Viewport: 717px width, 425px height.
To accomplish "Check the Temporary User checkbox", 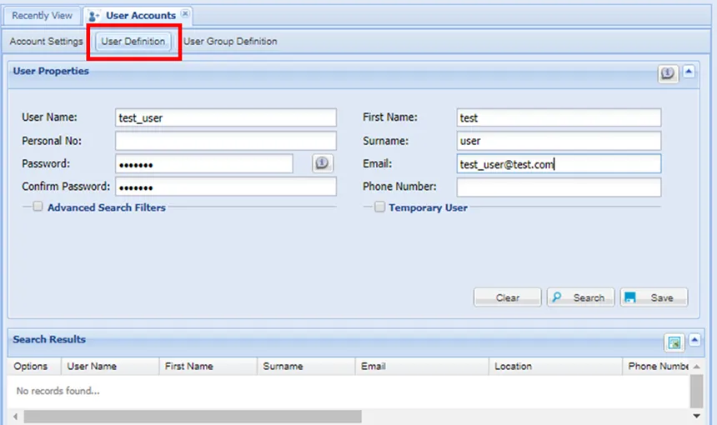I will click(x=379, y=207).
